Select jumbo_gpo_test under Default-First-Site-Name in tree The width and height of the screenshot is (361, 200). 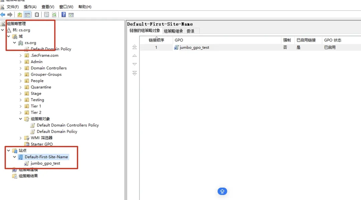click(45, 163)
